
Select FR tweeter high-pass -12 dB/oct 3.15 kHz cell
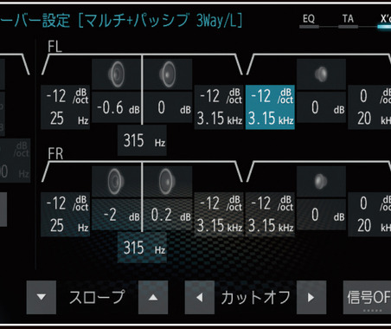coord(270,214)
